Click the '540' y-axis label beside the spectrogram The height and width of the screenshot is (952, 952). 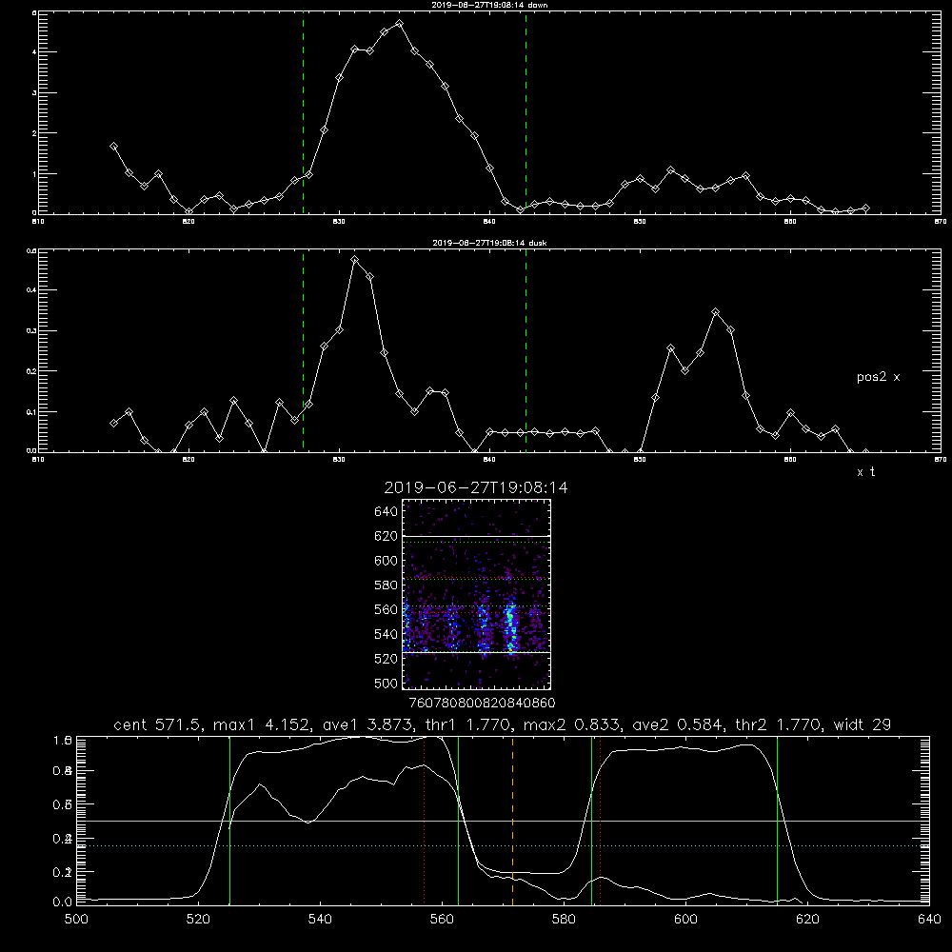(x=387, y=634)
